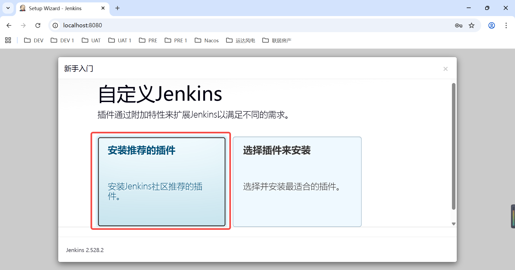Click the dialog vertical scrollbar thumb
This screenshot has width=515, height=270.
454,146
